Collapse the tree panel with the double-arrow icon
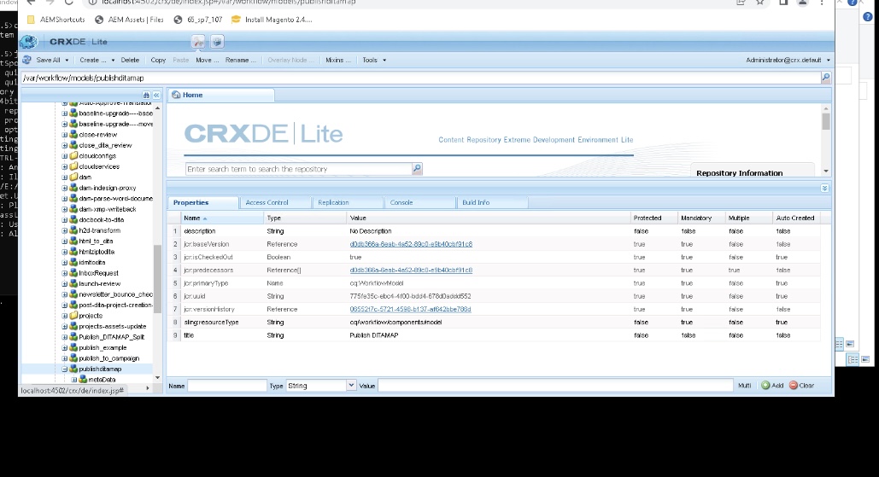The height and width of the screenshot is (477, 879). pyautogui.click(x=155, y=95)
